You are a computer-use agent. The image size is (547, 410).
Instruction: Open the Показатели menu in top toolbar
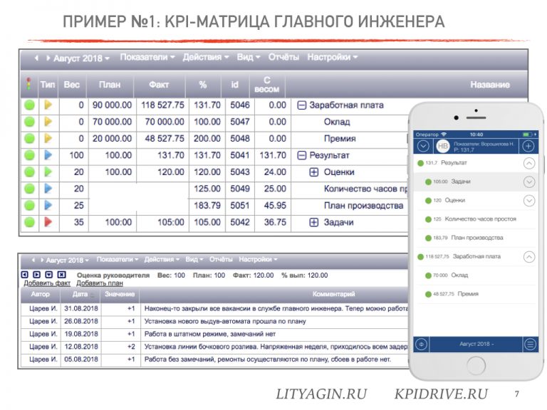(x=147, y=57)
